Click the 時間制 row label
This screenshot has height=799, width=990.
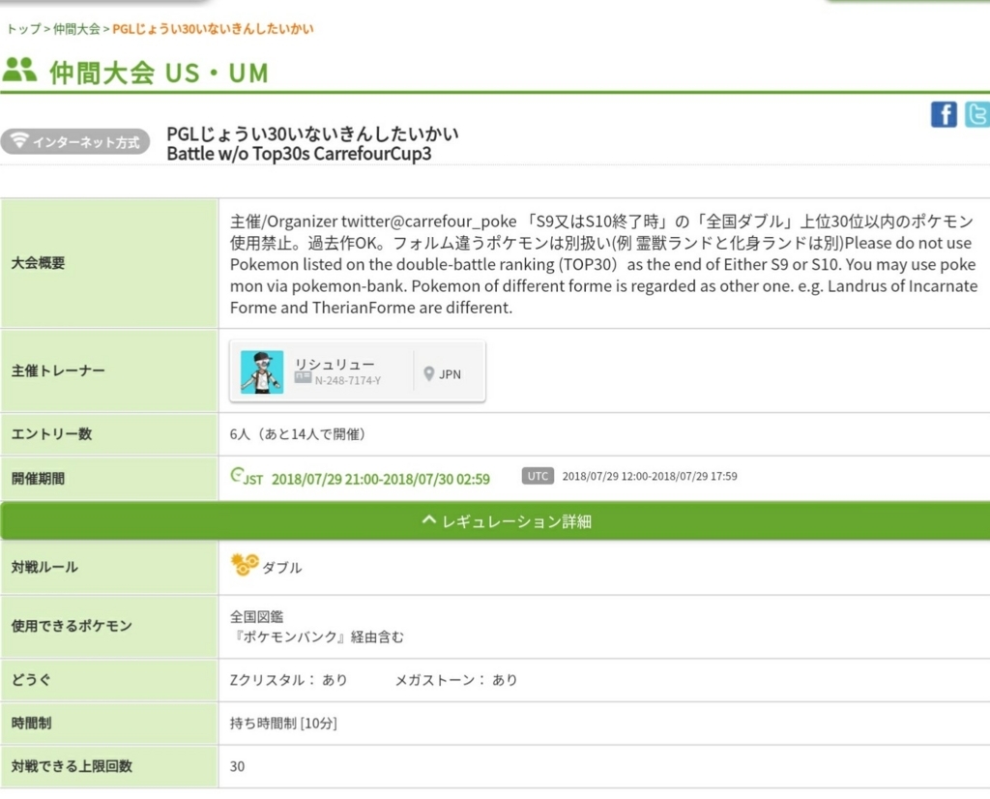[x=32, y=724]
